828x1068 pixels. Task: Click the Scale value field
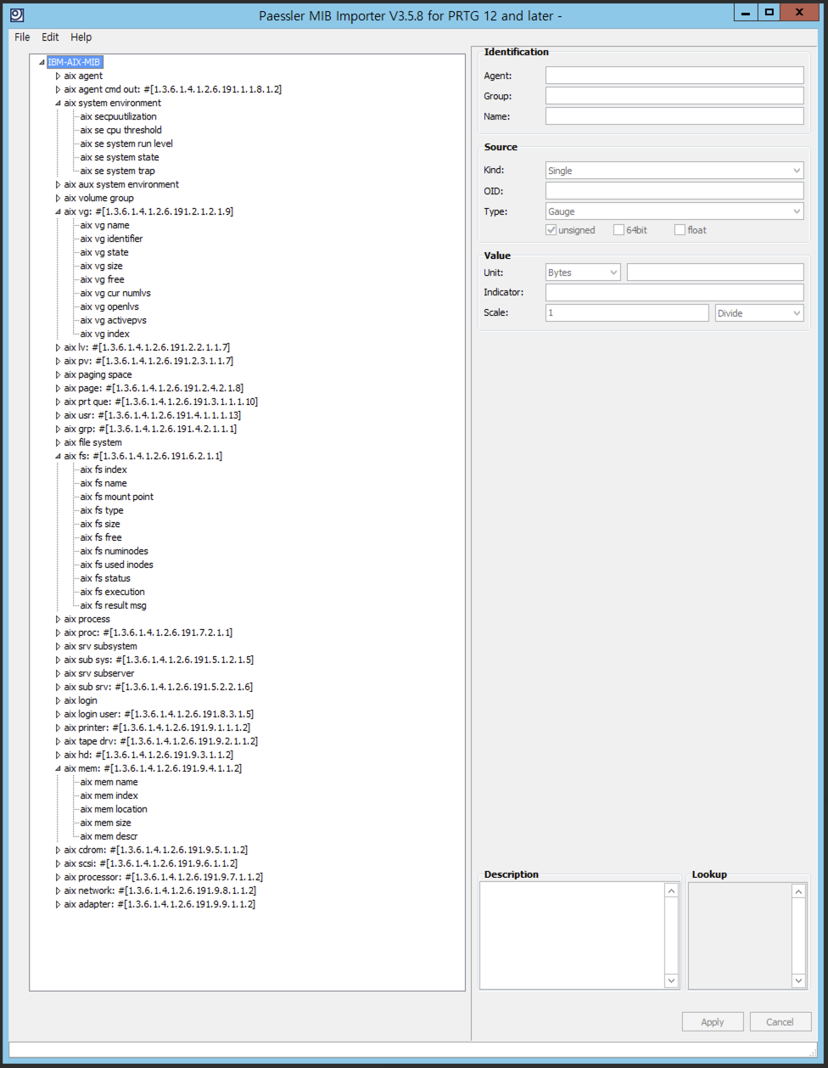pos(627,313)
